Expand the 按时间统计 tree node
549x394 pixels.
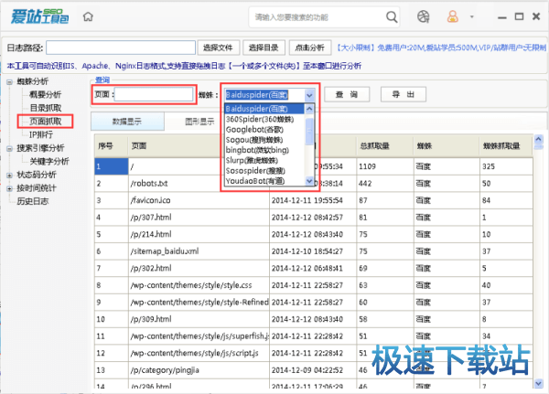(9, 189)
